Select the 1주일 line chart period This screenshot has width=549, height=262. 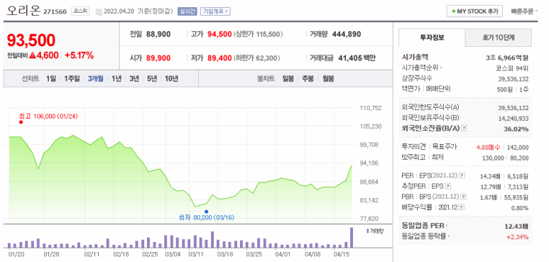coord(72,79)
